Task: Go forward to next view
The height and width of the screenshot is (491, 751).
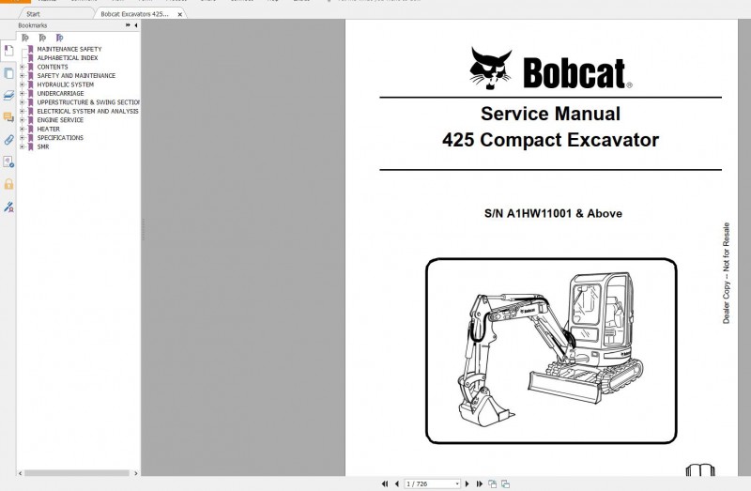Action: click(505, 483)
